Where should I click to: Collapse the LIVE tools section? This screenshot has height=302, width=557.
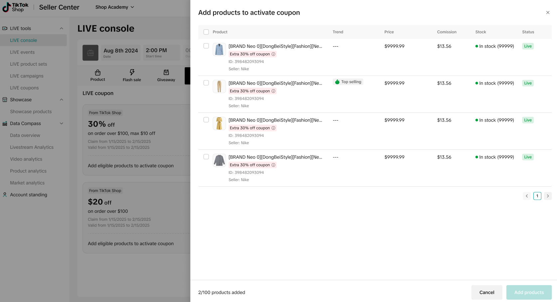click(x=62, y=28)
